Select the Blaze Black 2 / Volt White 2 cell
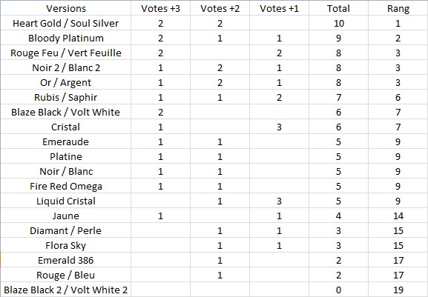428x297 pixels. pyautogui.click(x=66, y=290)
